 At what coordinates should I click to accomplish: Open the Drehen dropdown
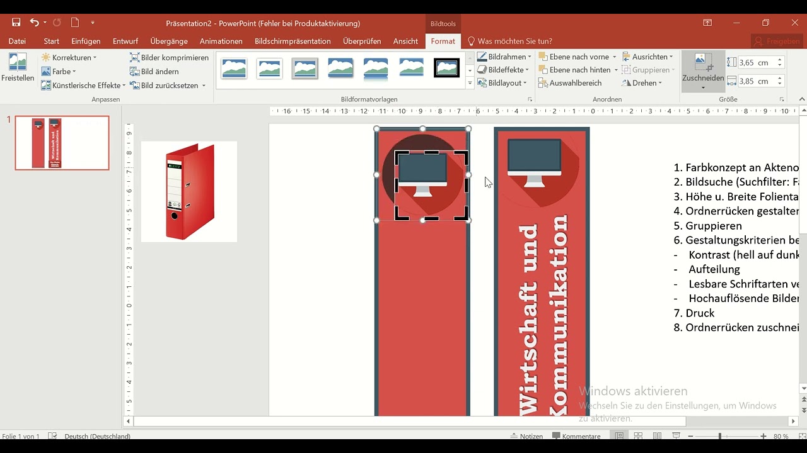642,83
